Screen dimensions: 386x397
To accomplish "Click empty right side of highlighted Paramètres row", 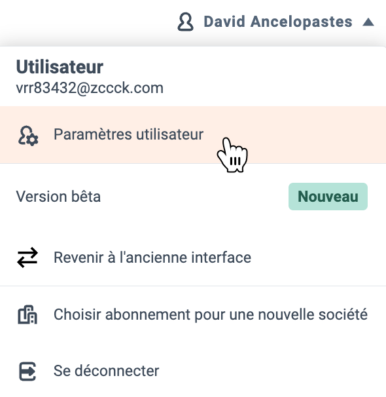I will (316, 135).
